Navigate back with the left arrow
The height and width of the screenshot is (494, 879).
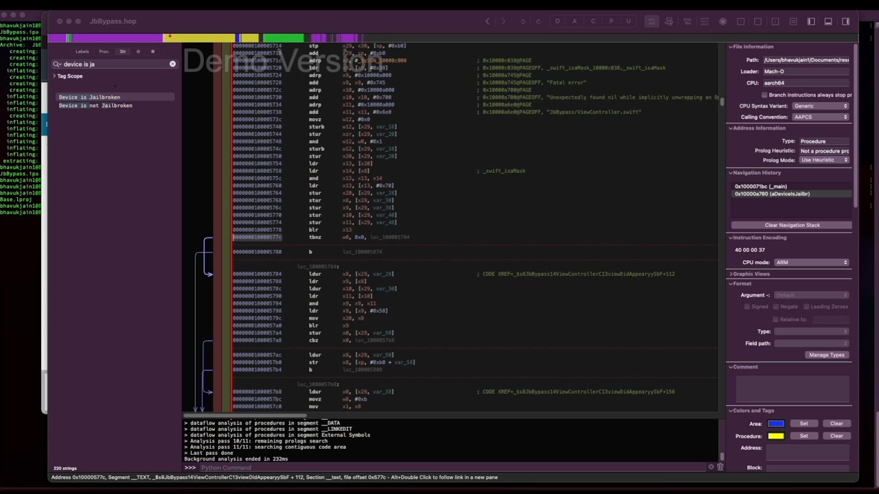488,21
